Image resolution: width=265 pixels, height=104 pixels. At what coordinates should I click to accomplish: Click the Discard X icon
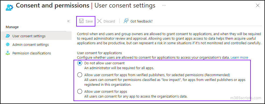pos(99,21)
